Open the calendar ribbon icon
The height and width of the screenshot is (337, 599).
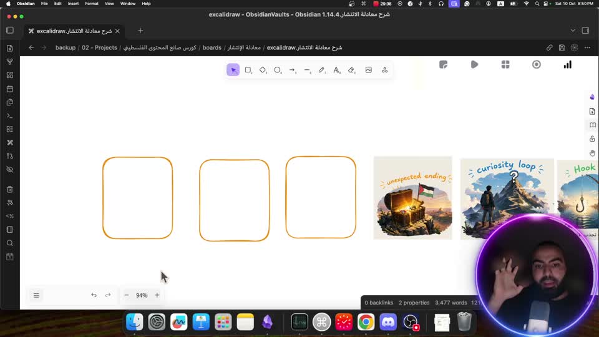point(10,89)
